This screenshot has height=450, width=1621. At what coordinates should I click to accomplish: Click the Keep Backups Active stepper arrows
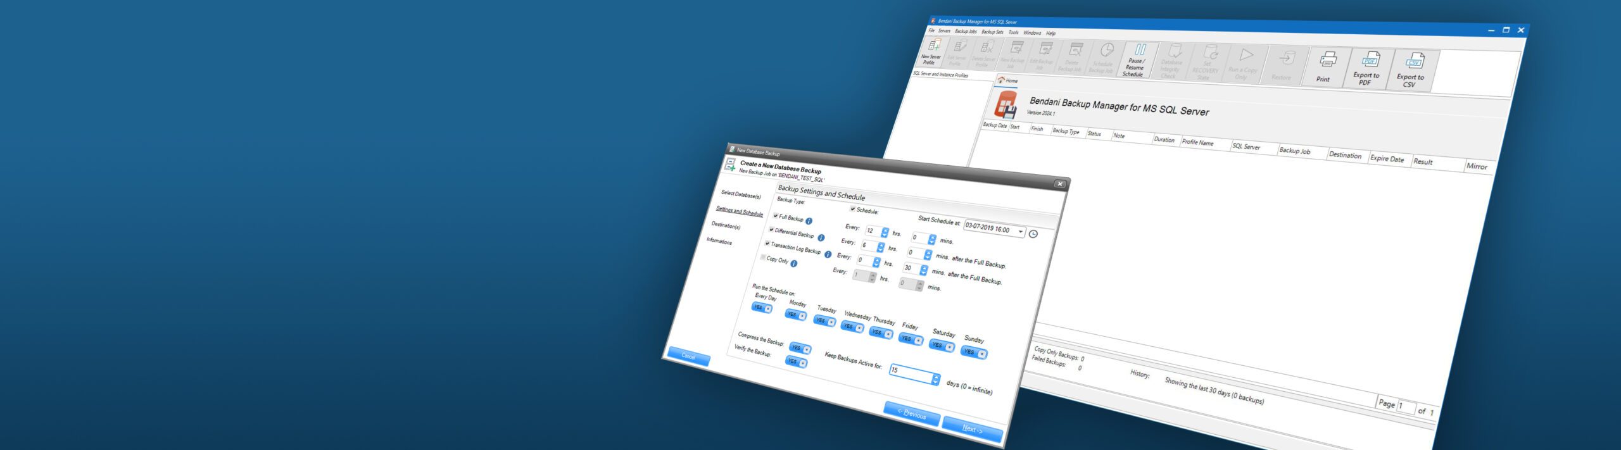[x=936, y=379]
